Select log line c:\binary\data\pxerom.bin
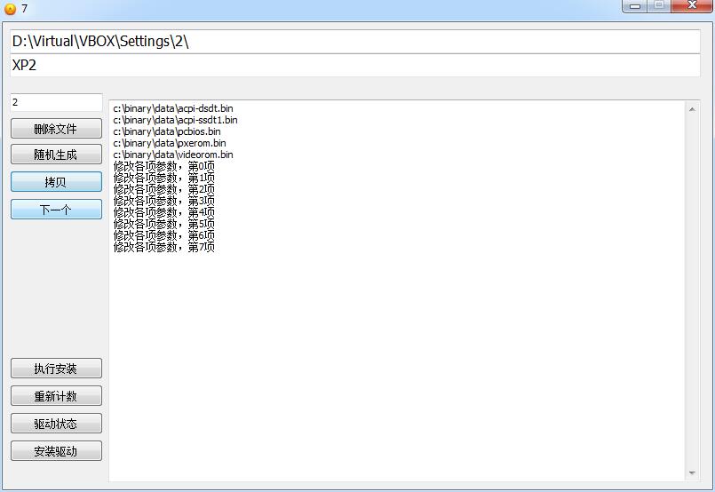Screen dimensions: 715x492 [170, 143]
